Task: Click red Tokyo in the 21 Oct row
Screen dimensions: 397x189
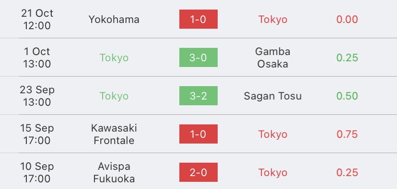Action: [273, 20]
